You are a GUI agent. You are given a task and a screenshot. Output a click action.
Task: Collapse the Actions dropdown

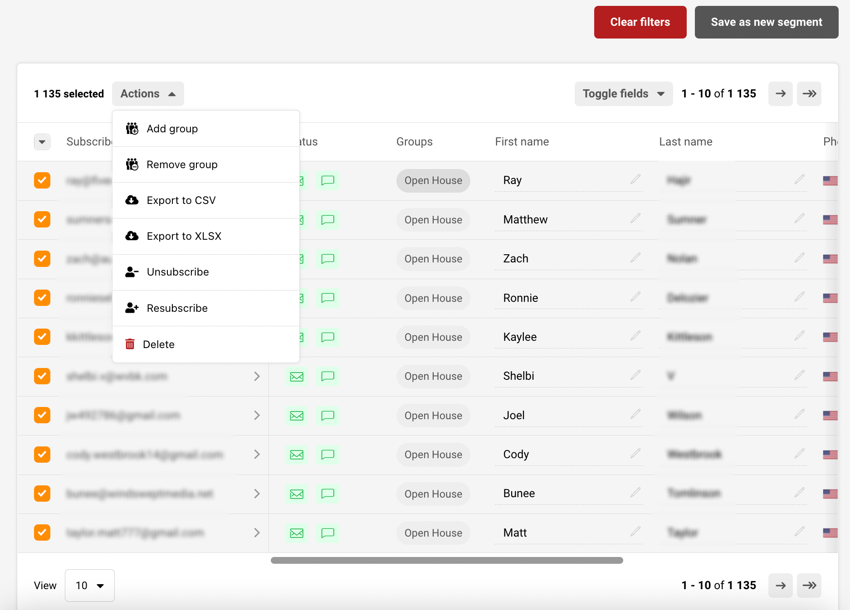148,94
